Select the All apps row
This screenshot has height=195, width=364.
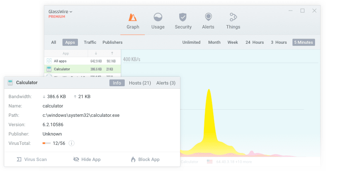point(83,61)
